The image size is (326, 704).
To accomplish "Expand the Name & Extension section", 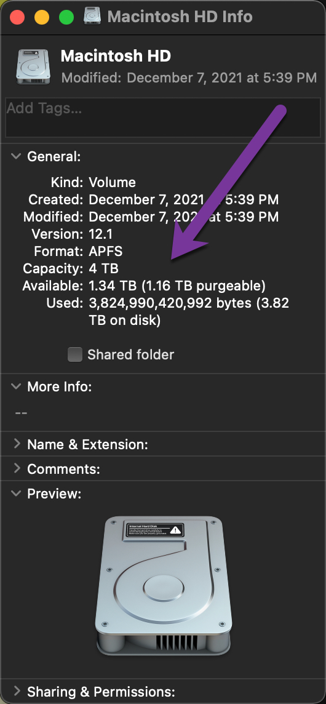I will tap(17, 444).
